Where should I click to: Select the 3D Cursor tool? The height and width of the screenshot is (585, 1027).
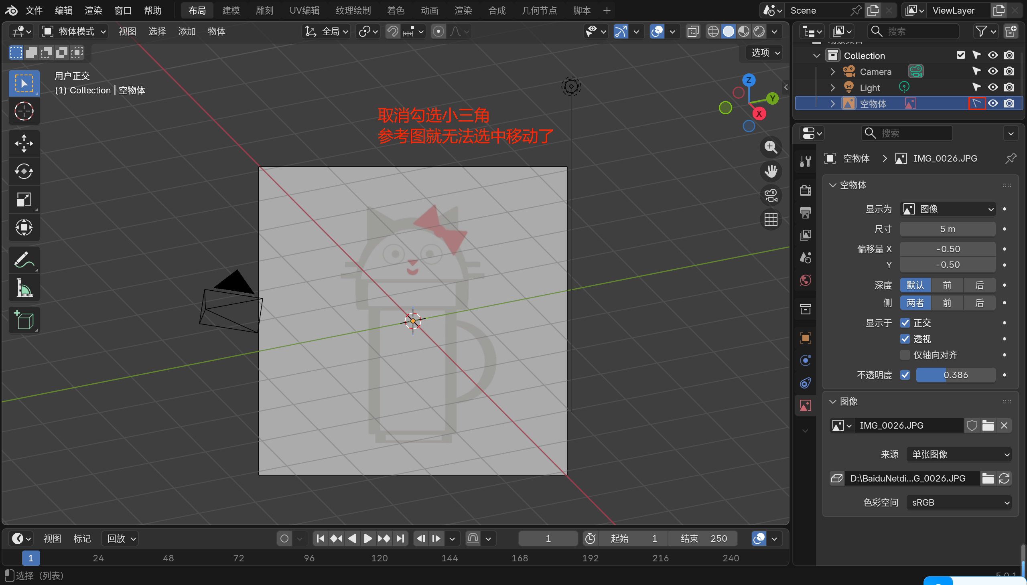pyautogui.click(x=24, y=111)
